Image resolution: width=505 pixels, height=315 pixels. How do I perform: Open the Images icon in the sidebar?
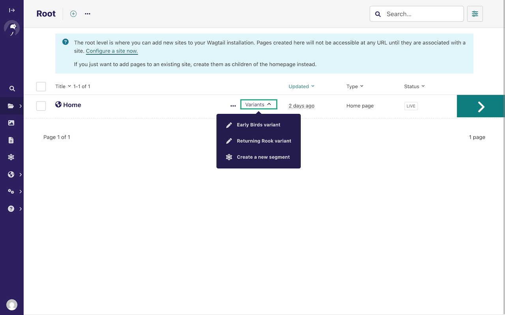11,123
